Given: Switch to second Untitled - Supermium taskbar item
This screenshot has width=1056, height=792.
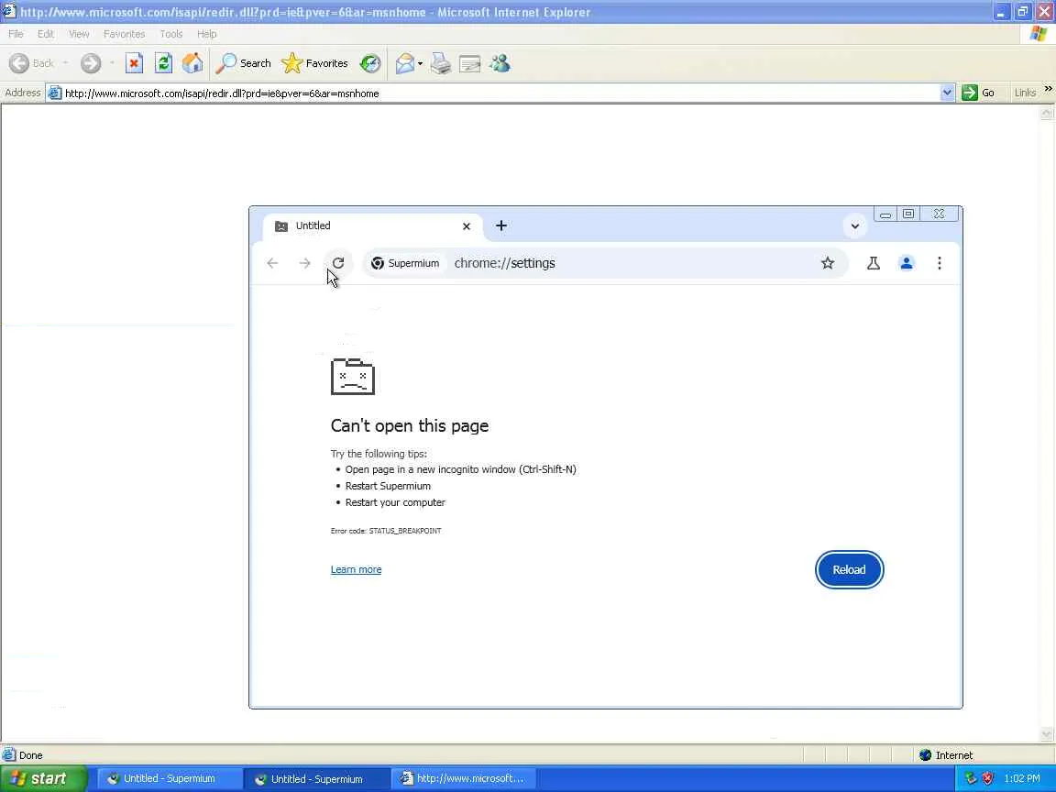Looking at the screenshot, I should point(316,778).
